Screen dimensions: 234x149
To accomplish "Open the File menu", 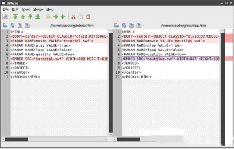I will [x=6, y=9].
